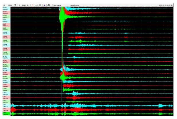Select the Ampl.Cursors option
Image resolution: width=177 pixels, height=119 pixels.
(74, 5)
